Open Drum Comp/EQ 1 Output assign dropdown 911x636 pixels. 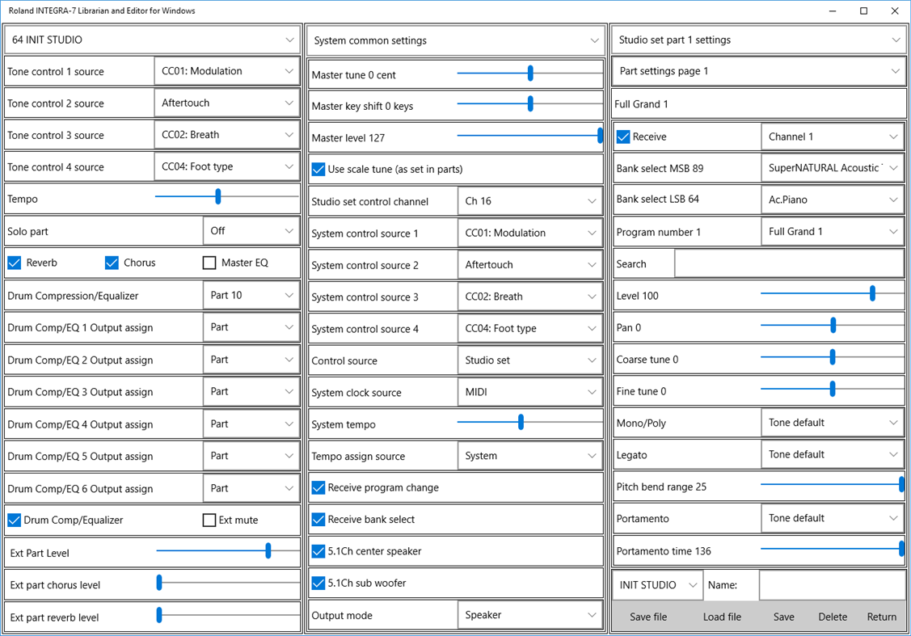tap(251, 327)
